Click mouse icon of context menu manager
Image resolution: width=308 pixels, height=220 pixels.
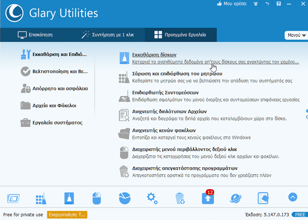(x=124, y=152)
